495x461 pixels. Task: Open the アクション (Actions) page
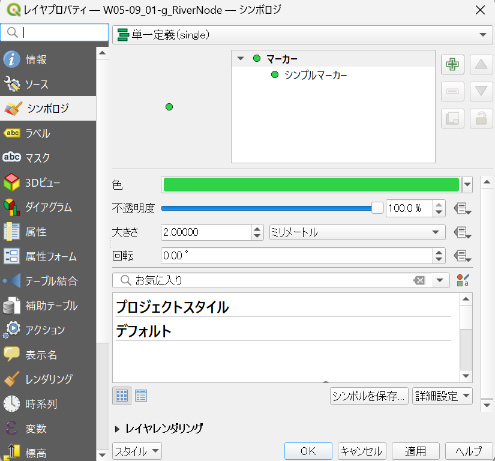tap(48, 330)
